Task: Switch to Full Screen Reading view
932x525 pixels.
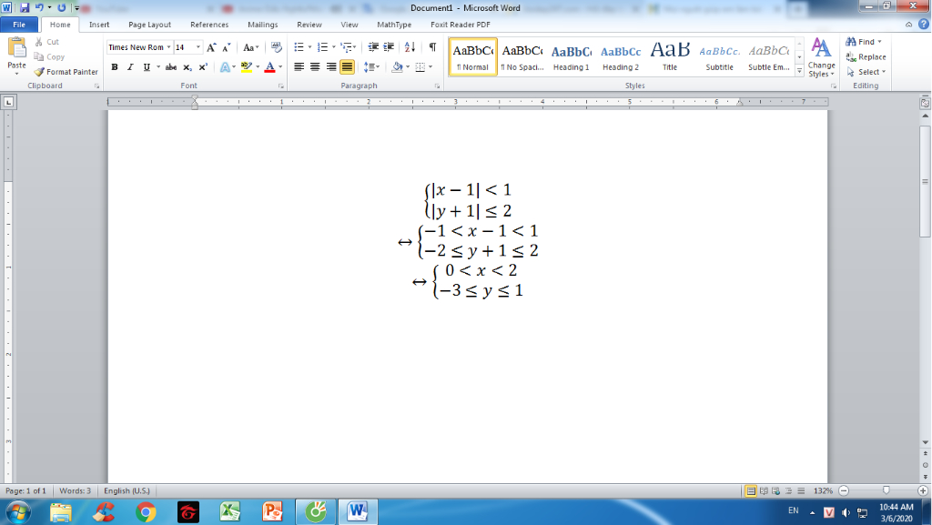Action: [x=764, y=491]
